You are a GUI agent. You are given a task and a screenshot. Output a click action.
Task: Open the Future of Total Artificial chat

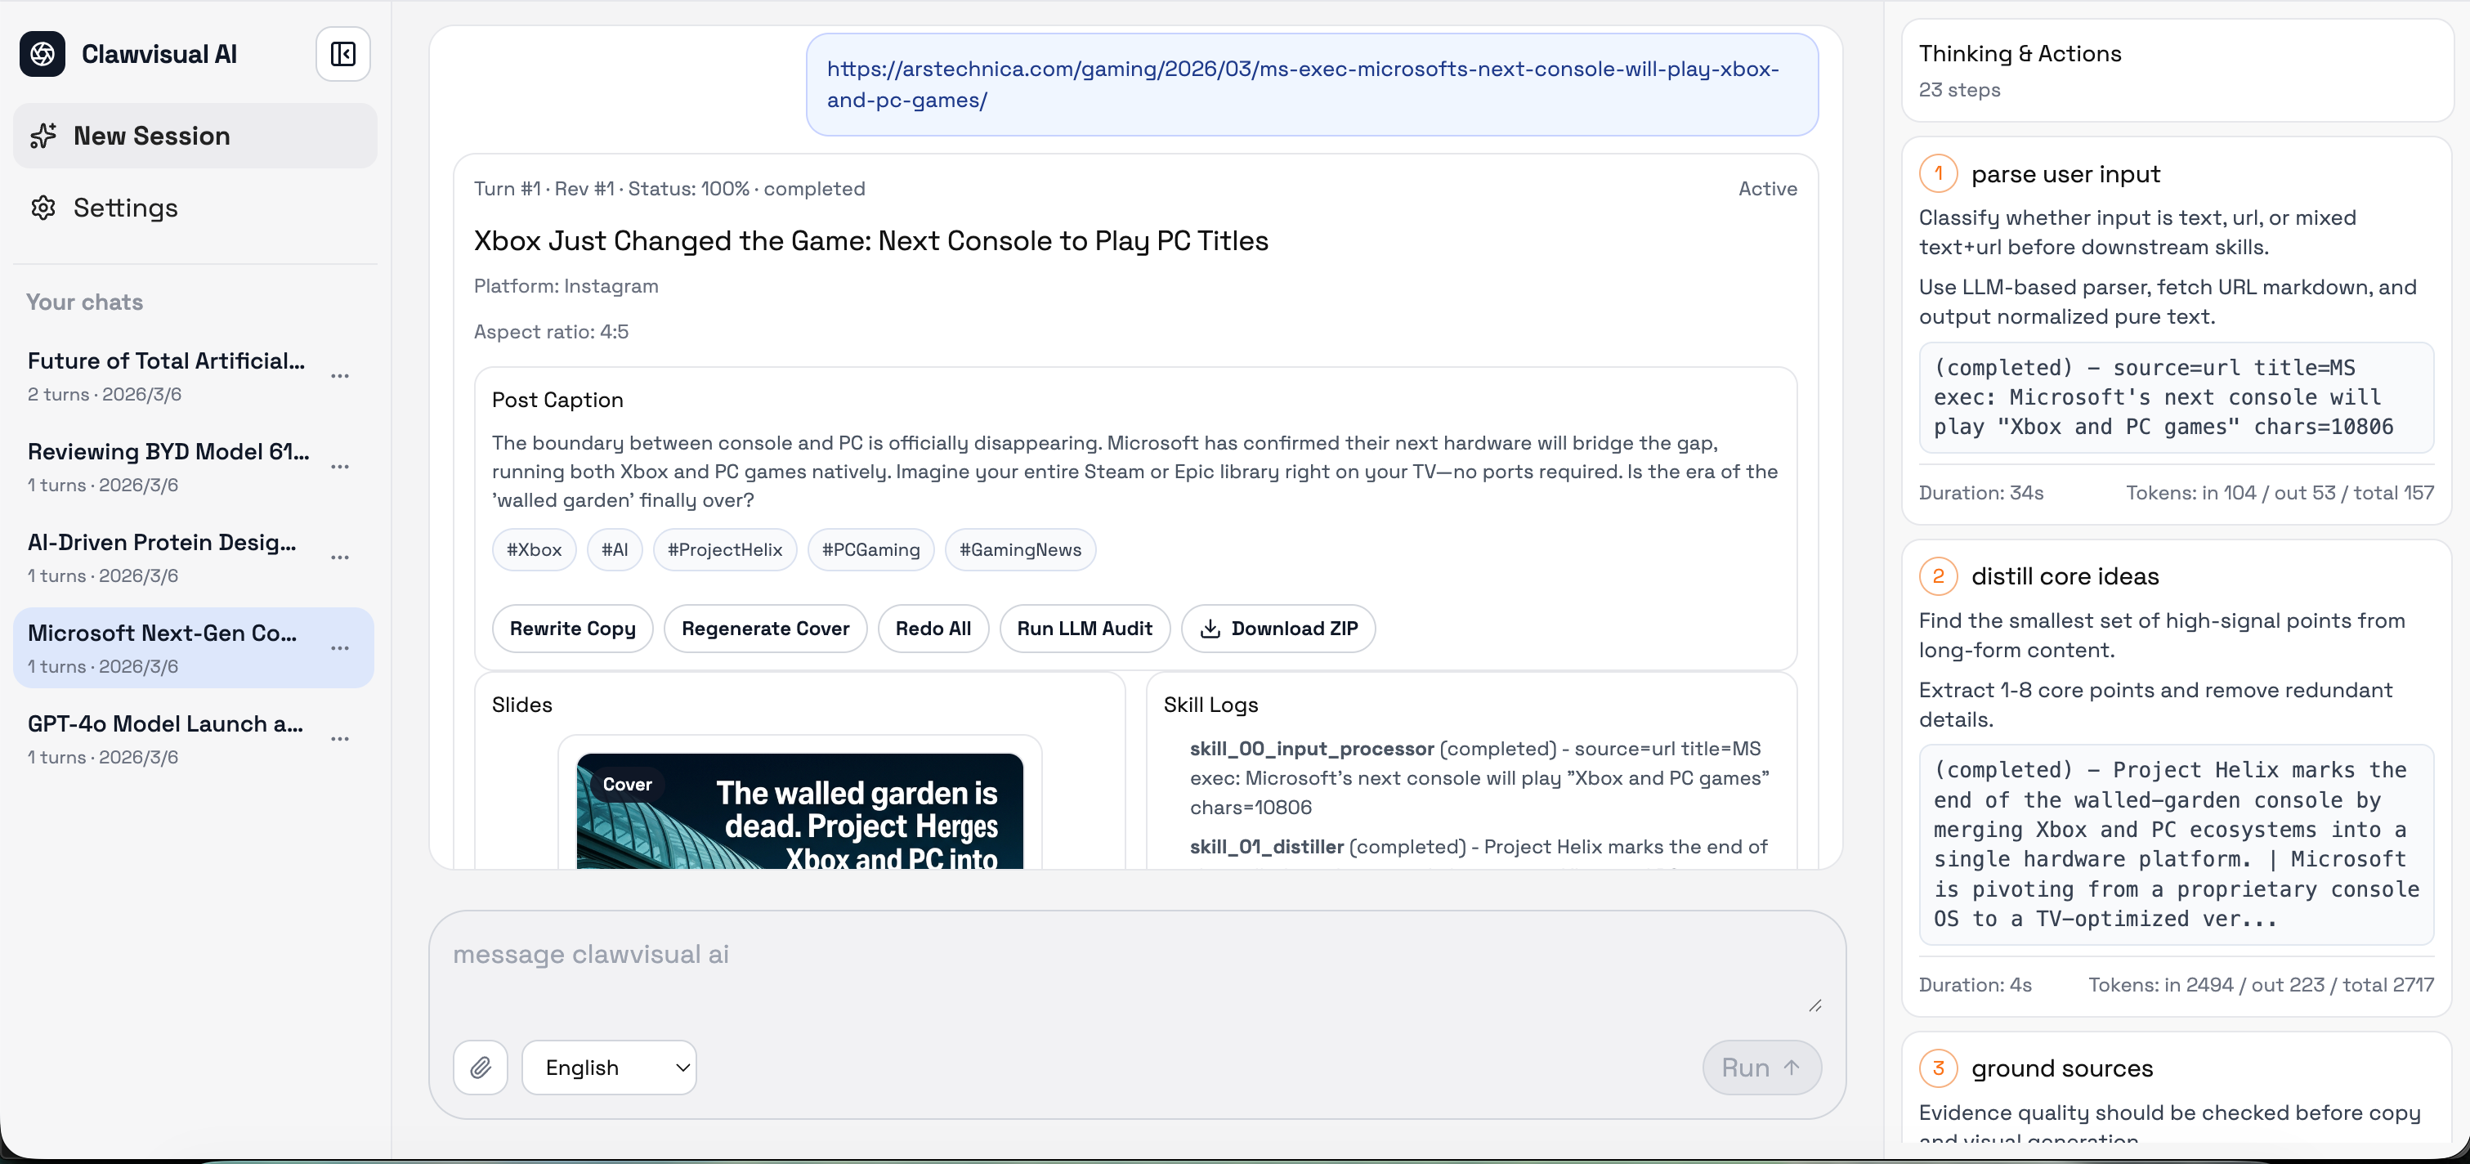166,376
